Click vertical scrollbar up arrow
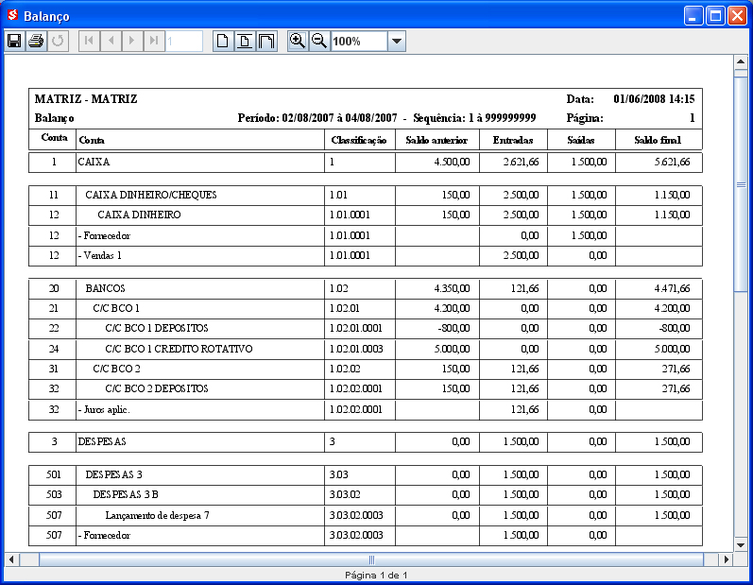753x585 pixels. (741, 62)
